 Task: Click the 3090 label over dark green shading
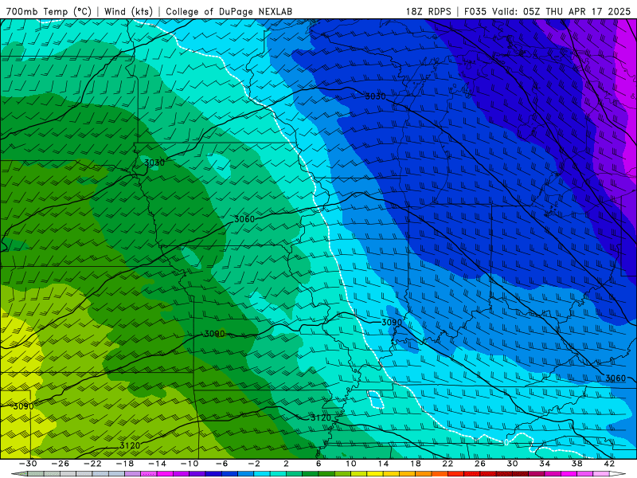pos(214,334)
